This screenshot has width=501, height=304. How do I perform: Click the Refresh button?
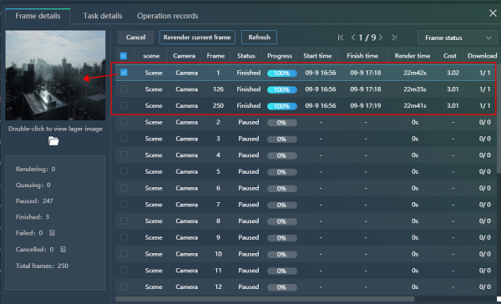coord(259,37)
